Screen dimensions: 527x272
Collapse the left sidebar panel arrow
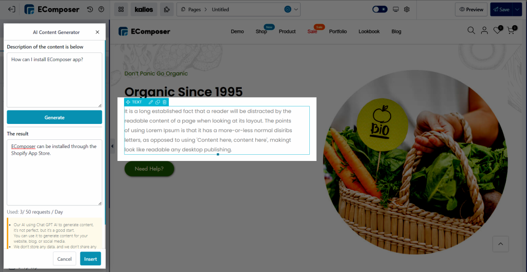point(112,146)
